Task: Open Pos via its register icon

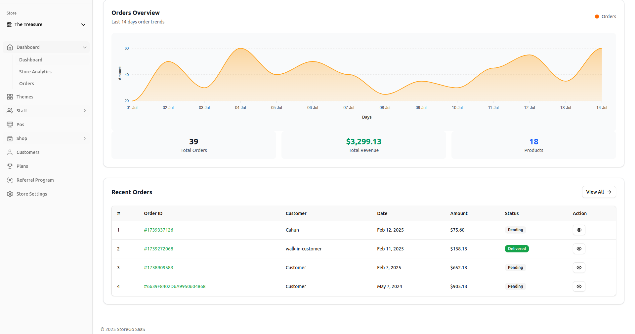Action: pyautogui.click(x=10, y=125)
